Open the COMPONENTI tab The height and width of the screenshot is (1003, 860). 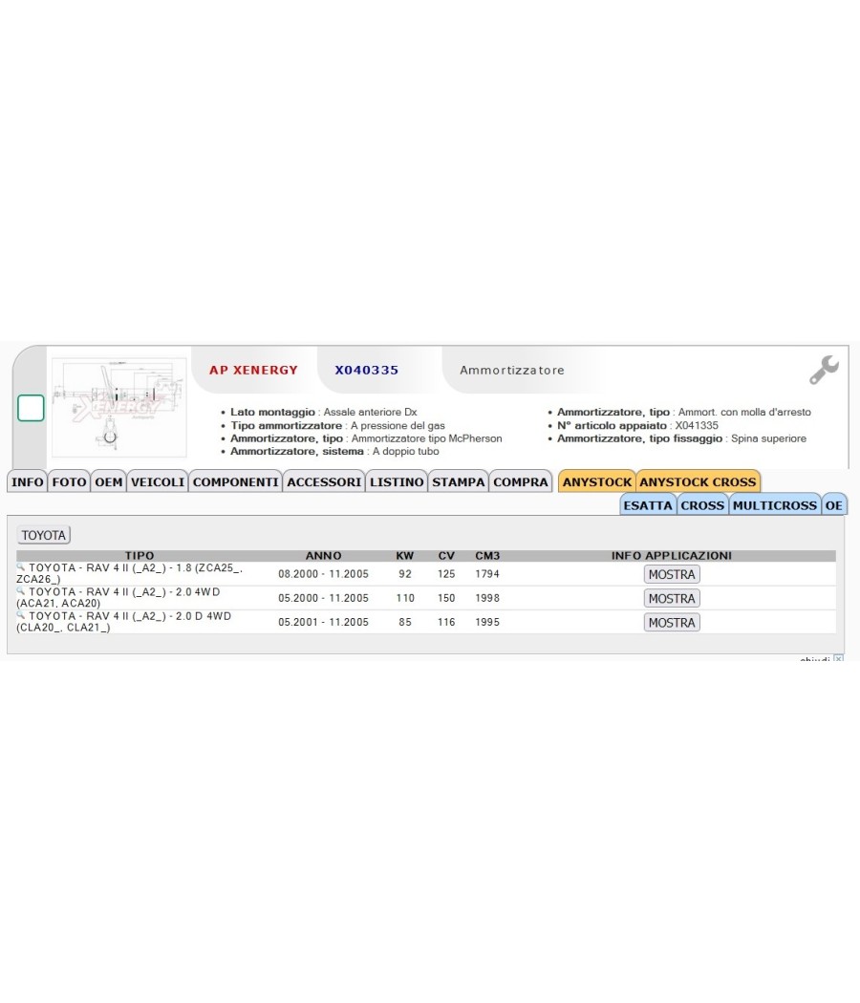(235, 481)
